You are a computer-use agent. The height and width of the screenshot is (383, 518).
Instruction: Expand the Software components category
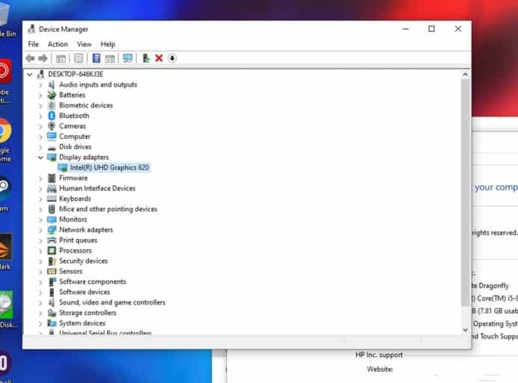tap(40, 282)
